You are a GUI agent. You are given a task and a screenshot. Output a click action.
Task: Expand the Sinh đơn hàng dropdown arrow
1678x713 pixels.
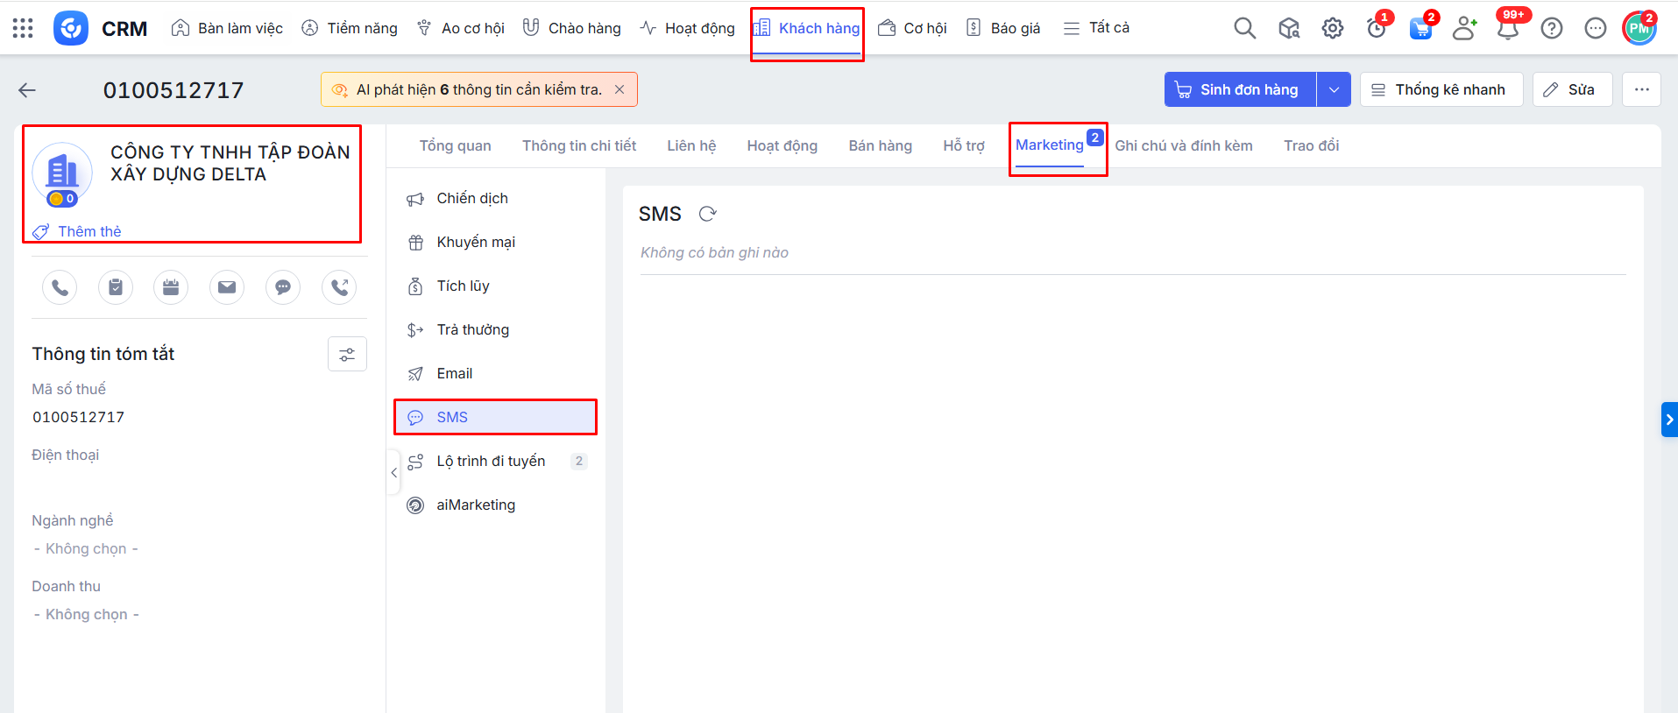coord(1334,89)
